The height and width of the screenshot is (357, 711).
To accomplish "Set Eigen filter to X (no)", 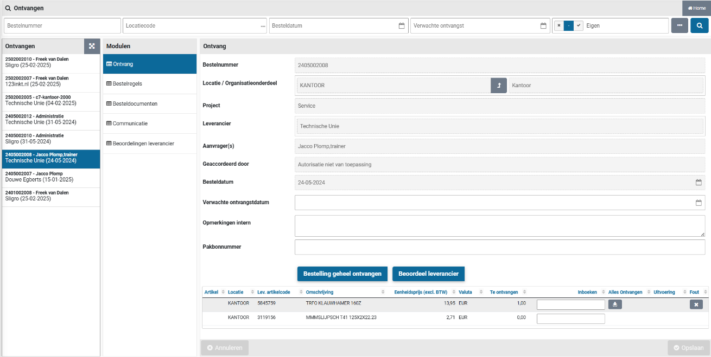I will 559,25.
